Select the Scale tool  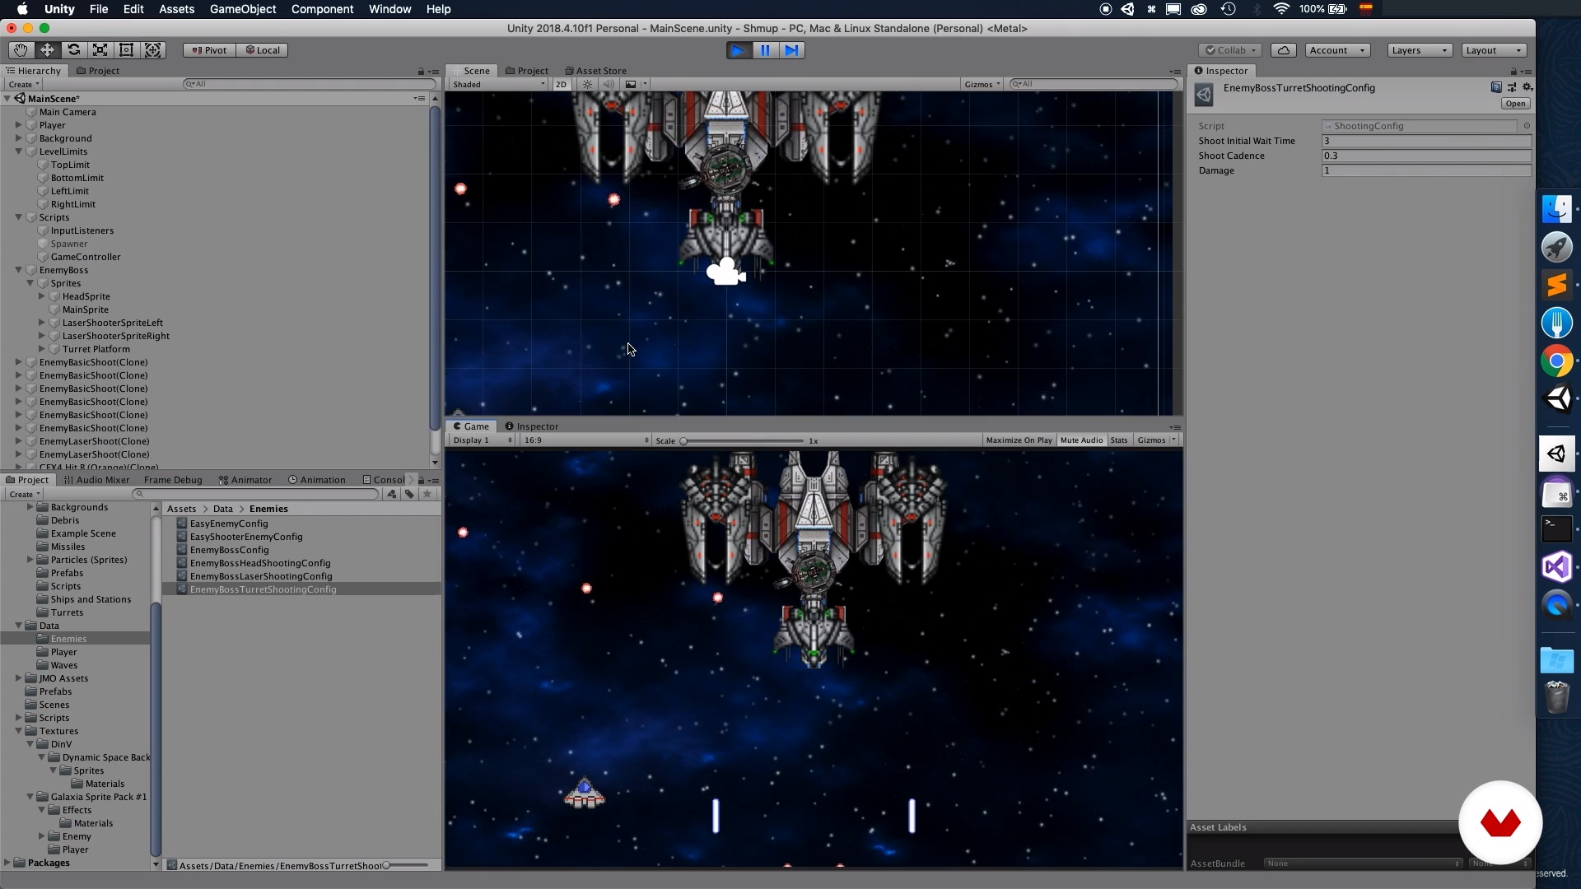100,50
